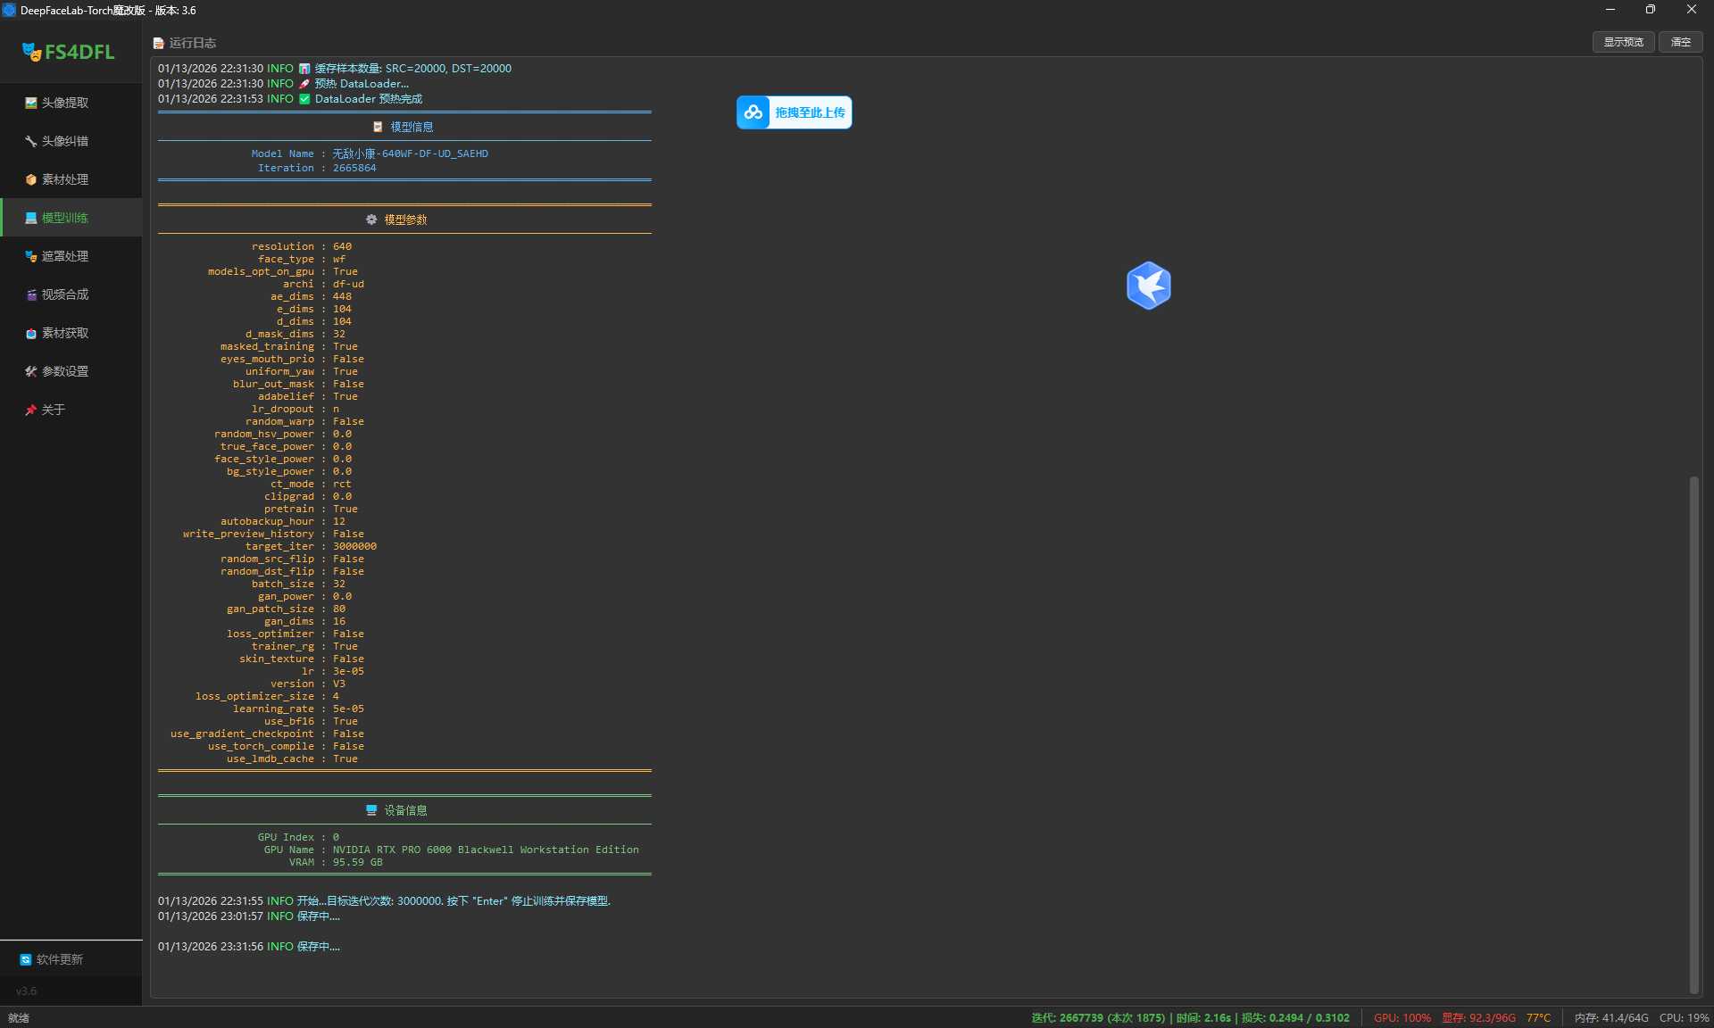Click the 拖拽至此上传 cloud upload widget
1714x1028 pixels.
click(794, 112)
